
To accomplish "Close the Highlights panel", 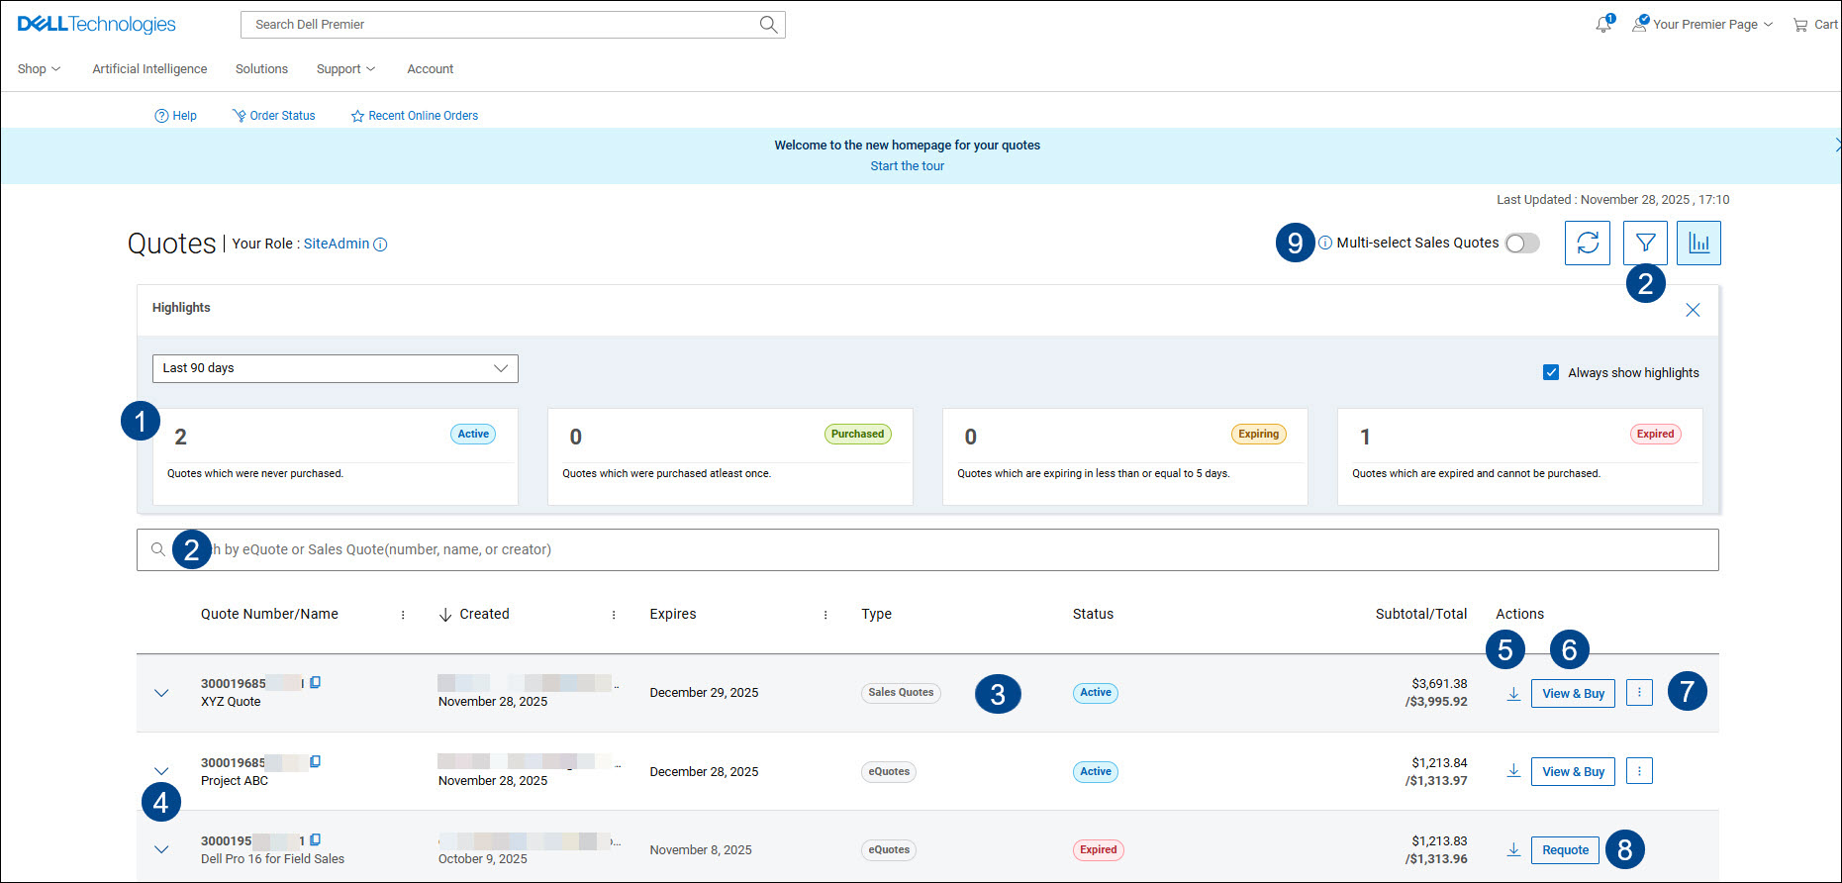I will (x=1693, y=310).
